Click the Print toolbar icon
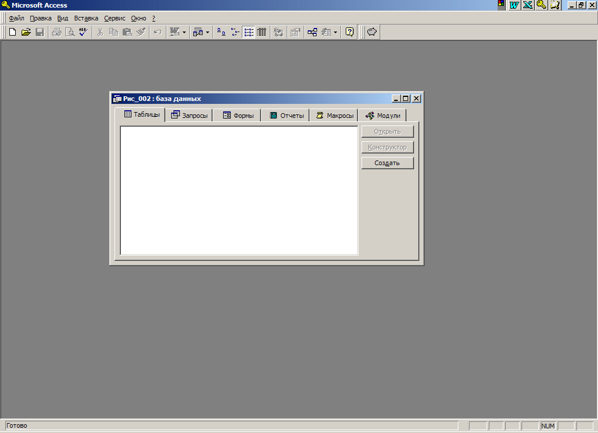This screenshot has height=433, width=598. pyautogui.click(x=57, y=32)
